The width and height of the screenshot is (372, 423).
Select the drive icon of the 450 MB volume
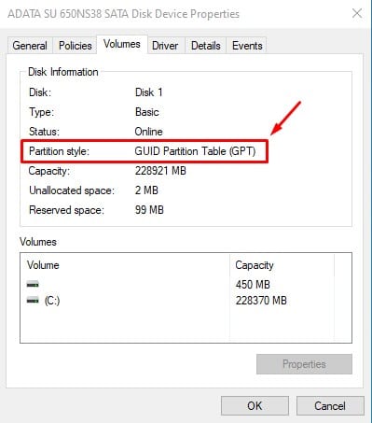coord(33,284)
